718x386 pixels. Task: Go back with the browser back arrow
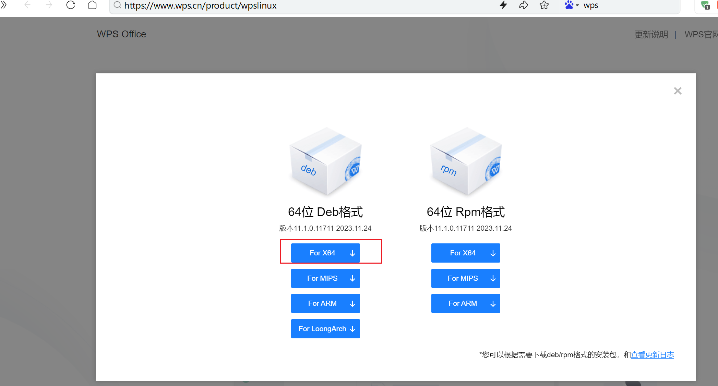(28, 5)
